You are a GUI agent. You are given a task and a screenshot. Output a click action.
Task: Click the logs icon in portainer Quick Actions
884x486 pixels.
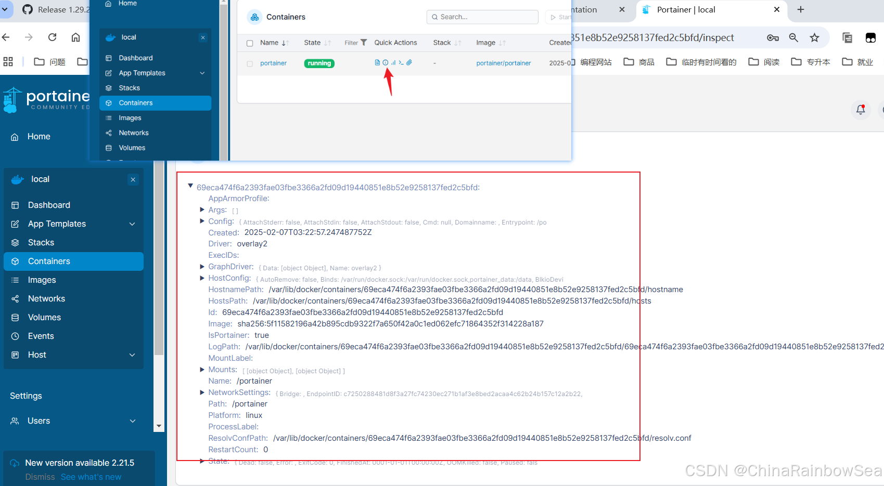[x=377, y=62]
